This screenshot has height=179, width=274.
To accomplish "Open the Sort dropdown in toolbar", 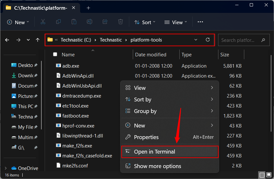I will [145, 22].
